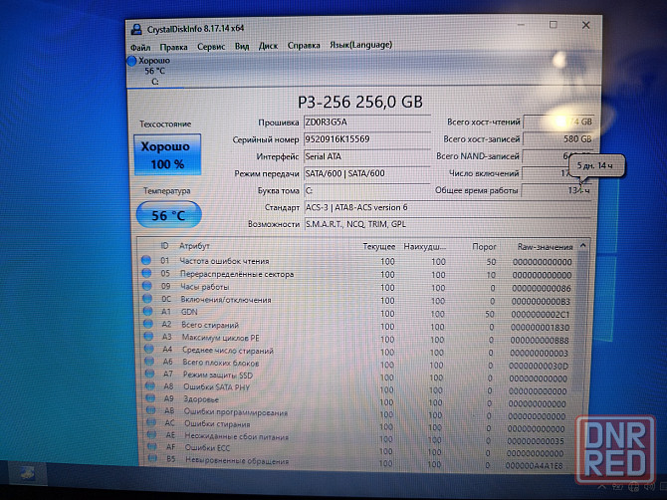Click the Режим передачи field SATA/600
This screenshot has width=667, height=500.
tap(367, 173)
